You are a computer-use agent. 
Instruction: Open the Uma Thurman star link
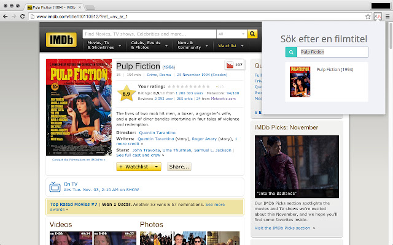177,150
